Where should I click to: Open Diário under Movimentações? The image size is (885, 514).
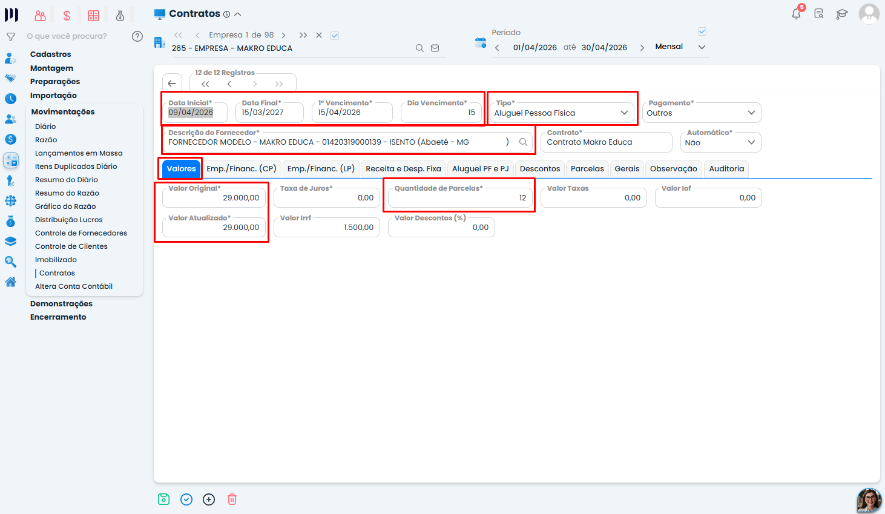pos(45,127)
